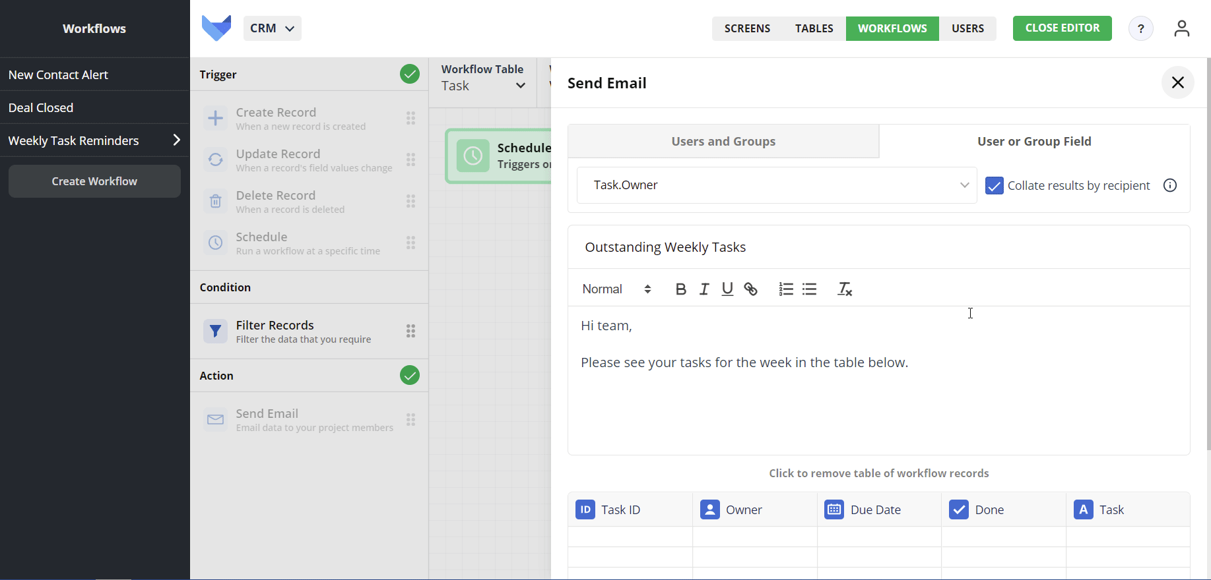This screenshot has height=580, width=1211.
Task: Click the Create Workflow button
Action: pyautogui.click(x=94, y=181)
